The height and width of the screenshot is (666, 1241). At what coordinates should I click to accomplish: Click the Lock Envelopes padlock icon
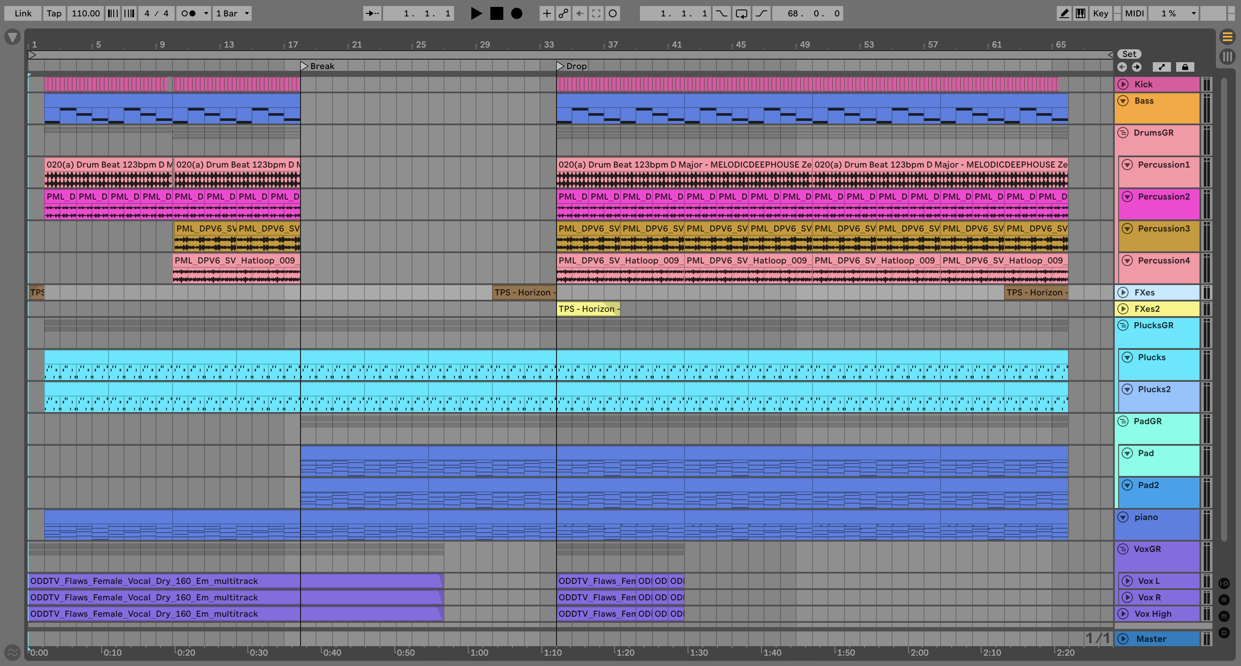click(1185, 67)
